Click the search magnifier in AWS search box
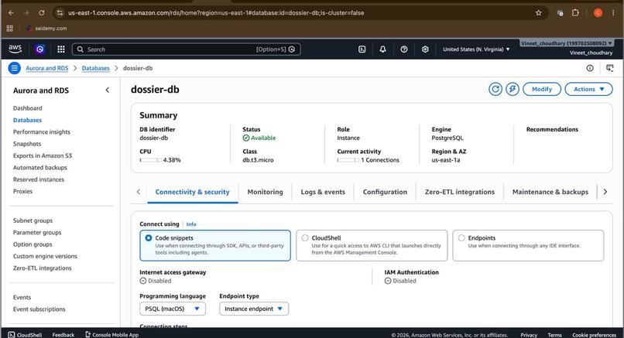 click(80, 50)
